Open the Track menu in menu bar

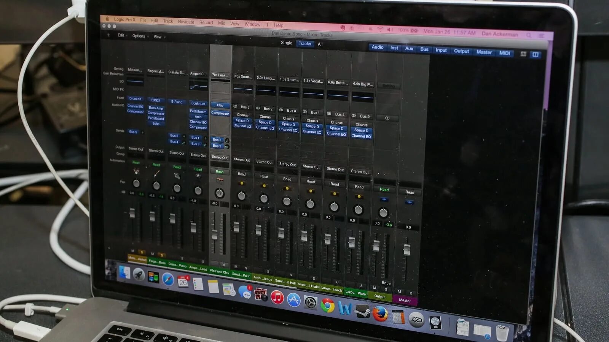168,21
